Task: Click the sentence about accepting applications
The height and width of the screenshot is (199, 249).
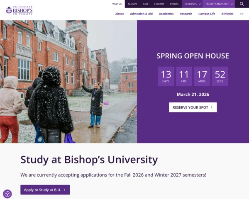Action: pos(113,175)
